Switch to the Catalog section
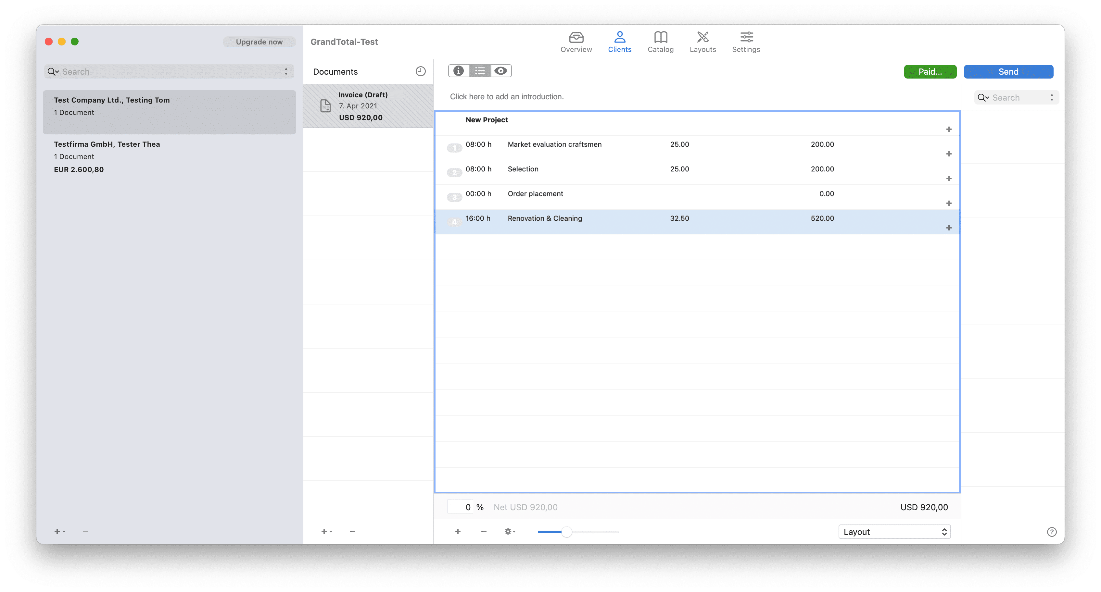The width and height of the screenshot is (1101, 592). 660,42
